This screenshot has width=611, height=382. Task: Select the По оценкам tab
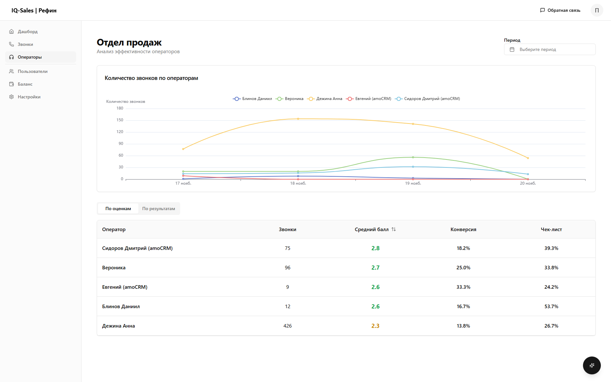click(118, 209)
